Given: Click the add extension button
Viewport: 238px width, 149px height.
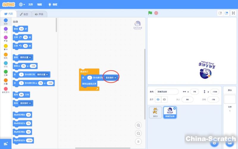Looking at the screenshot, I should click(6, 143).
